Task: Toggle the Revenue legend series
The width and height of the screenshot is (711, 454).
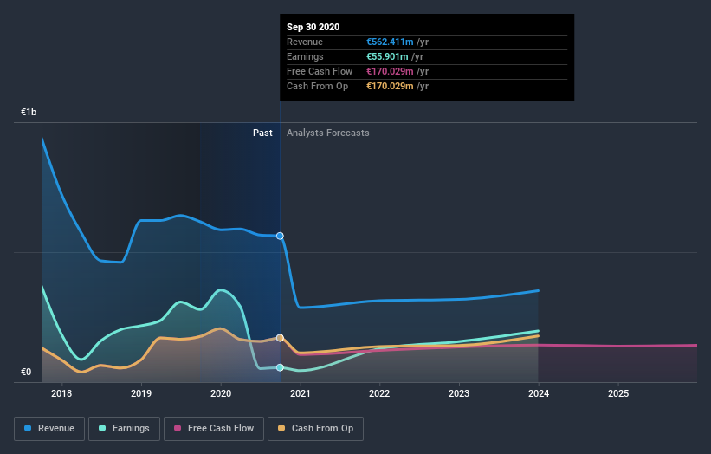Action: coord(49,429)
